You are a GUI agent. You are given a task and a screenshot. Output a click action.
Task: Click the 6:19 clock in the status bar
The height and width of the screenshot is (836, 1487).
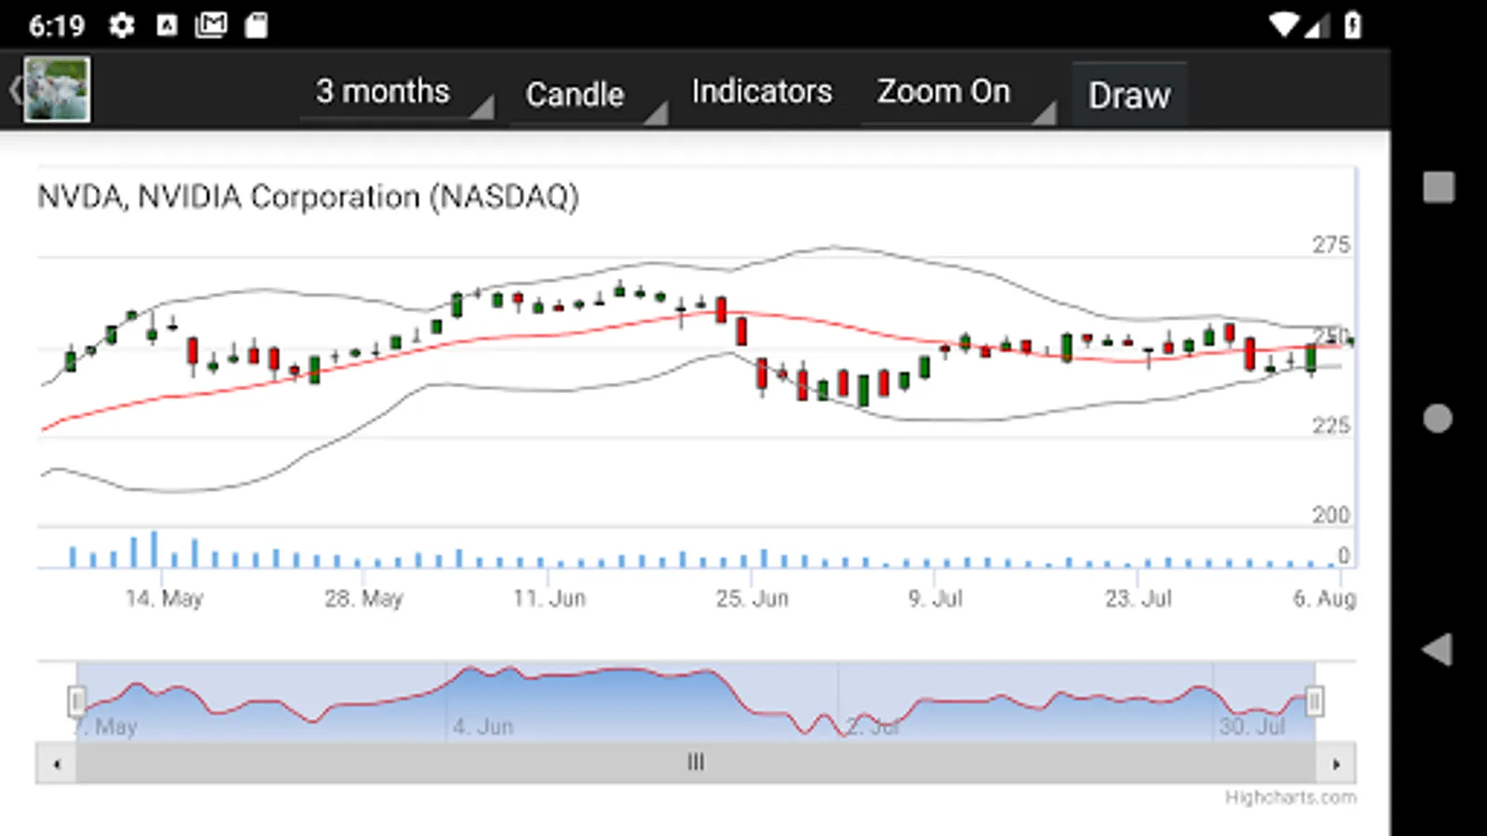click(57, 25)
